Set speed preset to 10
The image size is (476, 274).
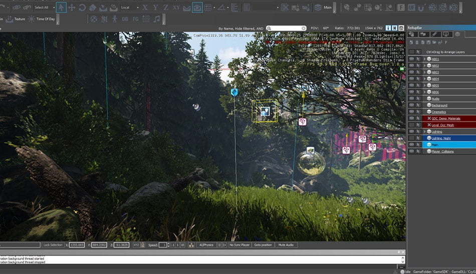(x=182, y=245)
